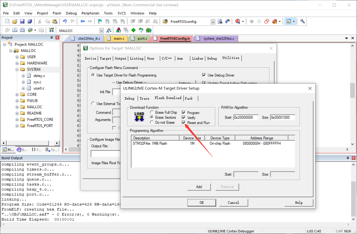Confirm driver setup with OK
357x234 pixels.
(x=202, y=202)
